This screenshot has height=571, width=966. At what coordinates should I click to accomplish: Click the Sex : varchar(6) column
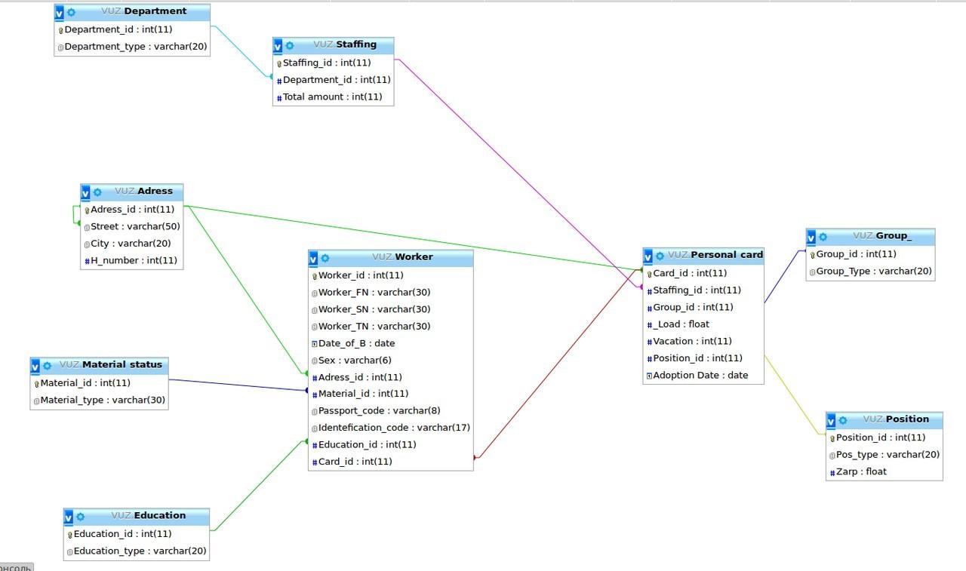(391, 361)
